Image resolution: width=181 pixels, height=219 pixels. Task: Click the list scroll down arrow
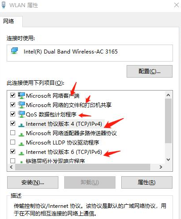tap(168, 160)
